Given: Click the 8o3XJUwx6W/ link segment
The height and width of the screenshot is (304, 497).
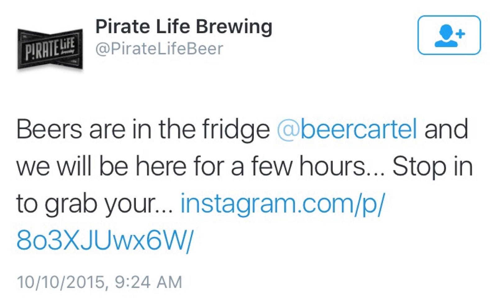Looking at the screenshot, I should pos(105,241).
